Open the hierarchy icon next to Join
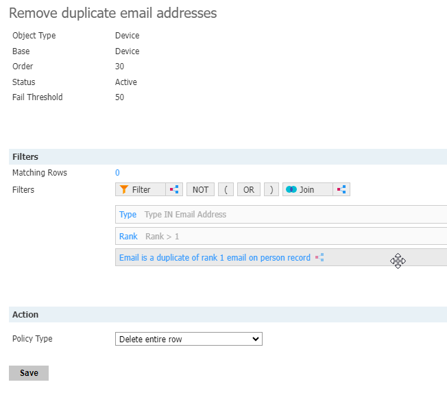Viewport: 447px width, 404px height. pos(341,189)
